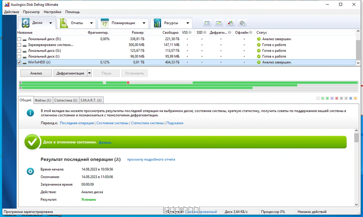The width and height of the screenshot is (363, 217).
Task: Click the Остановить button
Action: pos(134,73)
